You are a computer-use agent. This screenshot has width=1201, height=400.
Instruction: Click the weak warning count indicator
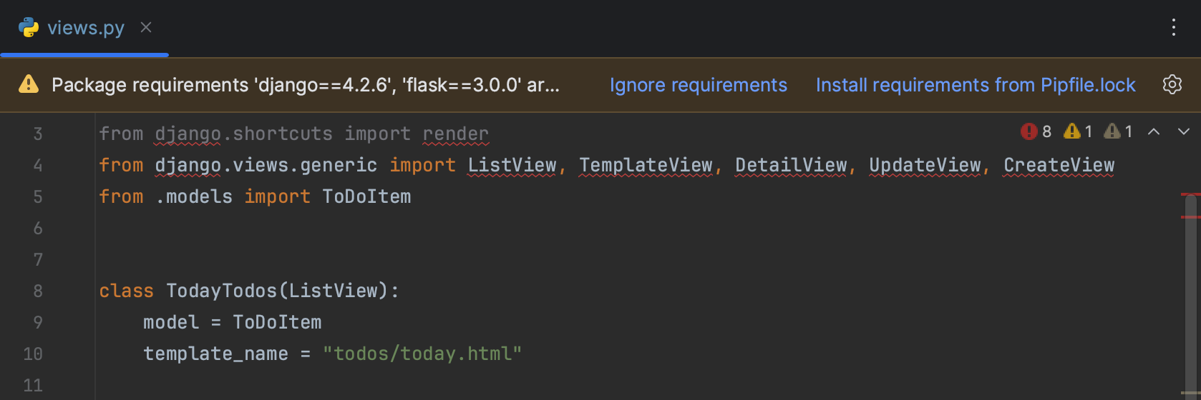[1118, 131]
